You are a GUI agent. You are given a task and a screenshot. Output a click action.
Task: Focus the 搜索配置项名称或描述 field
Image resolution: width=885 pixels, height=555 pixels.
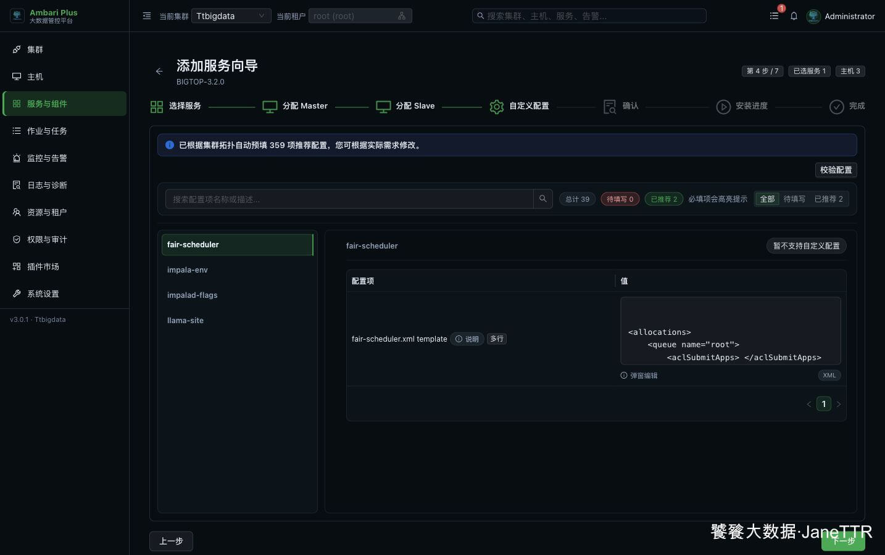click(x=349, y=199)
